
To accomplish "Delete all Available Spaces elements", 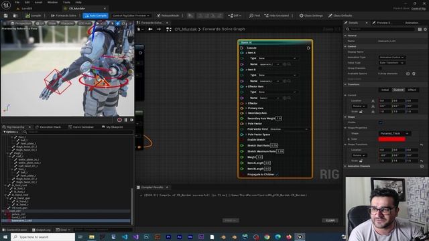I will pyautogui.click(x=414, y=74).
